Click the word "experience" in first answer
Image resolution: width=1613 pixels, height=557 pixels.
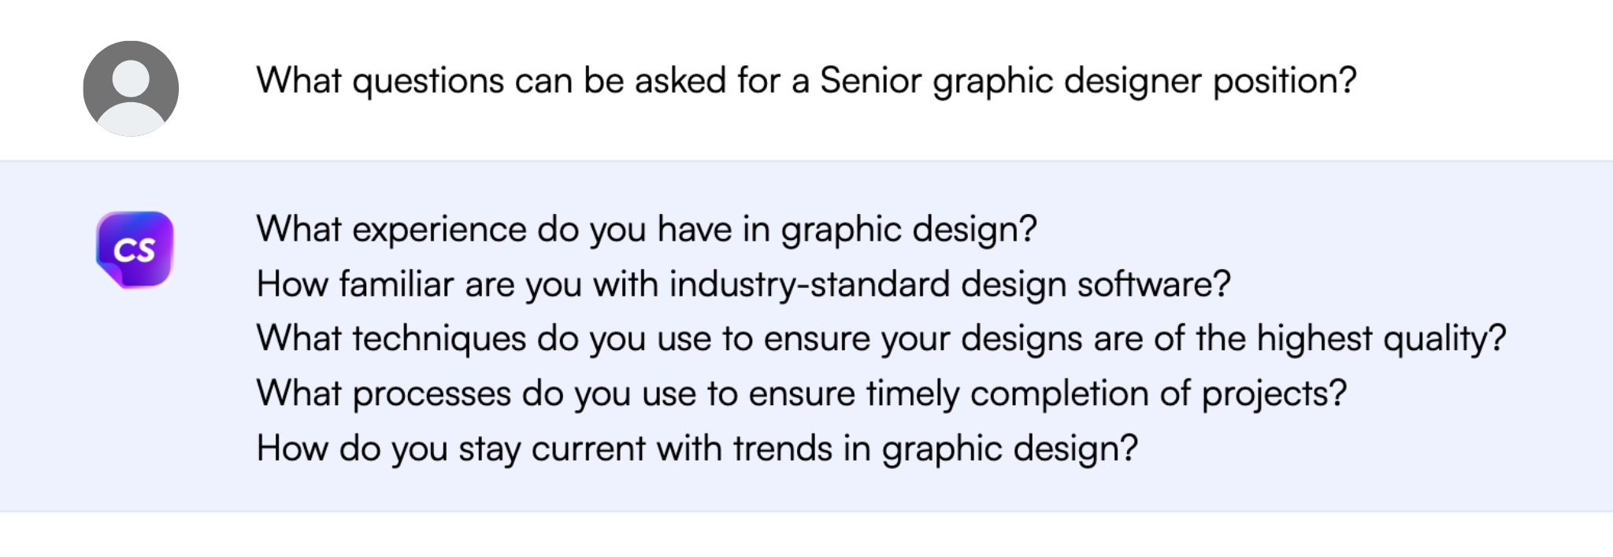point(439,230)
